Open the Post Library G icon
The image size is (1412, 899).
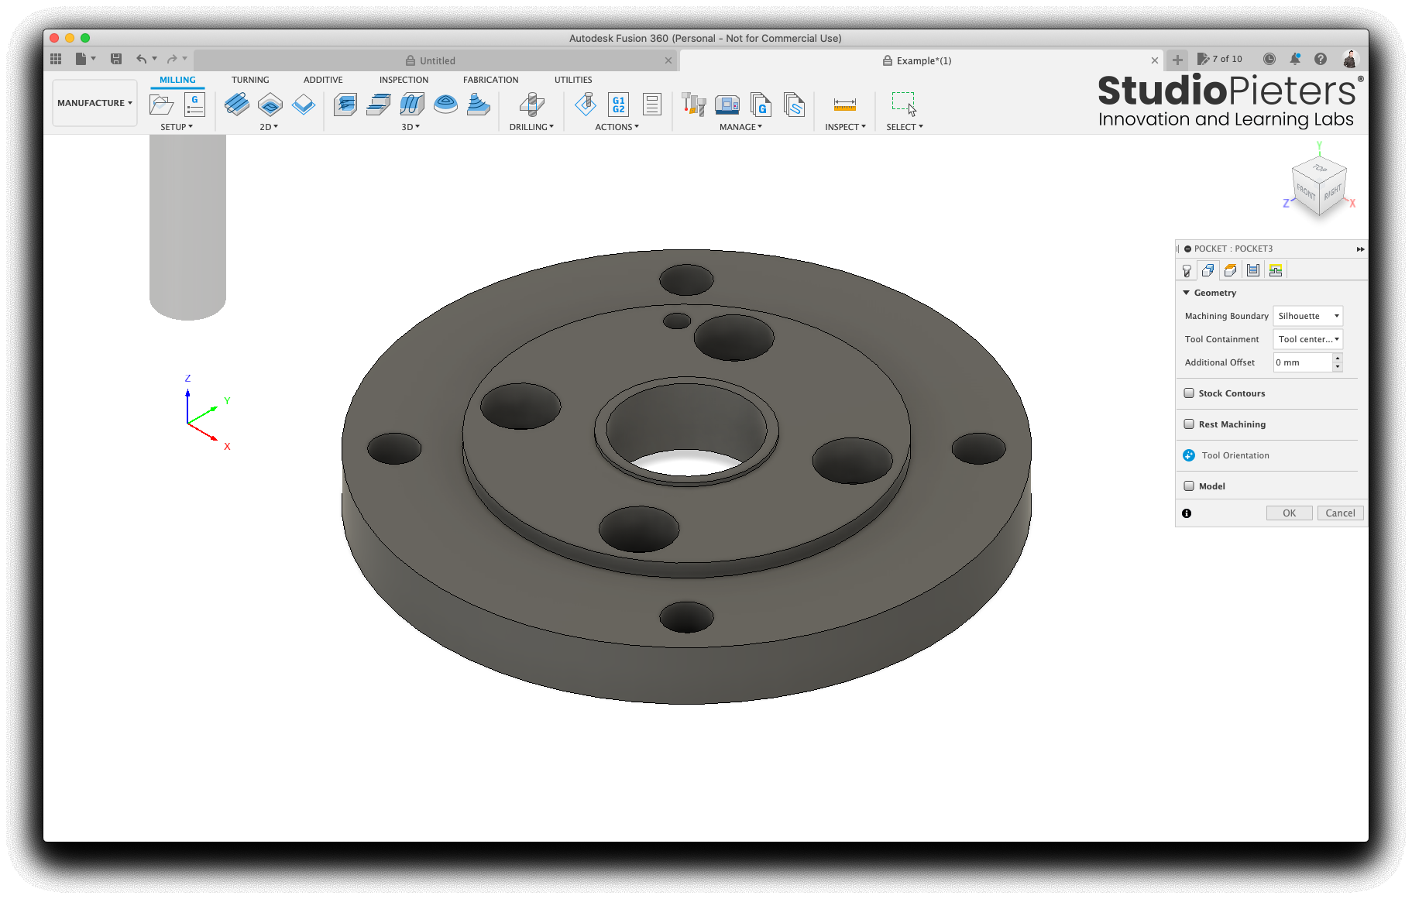tap(761, 104)
